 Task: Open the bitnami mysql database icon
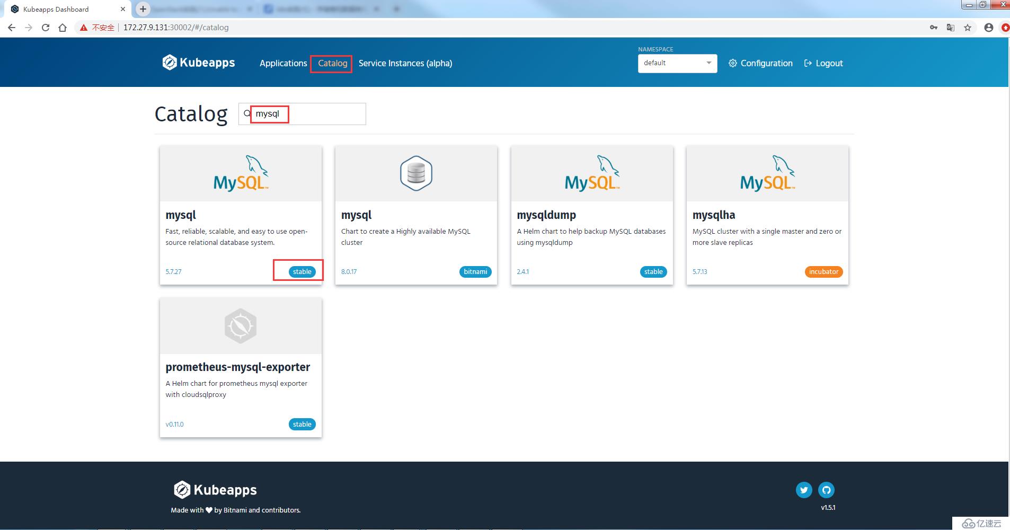pos(416,173)
